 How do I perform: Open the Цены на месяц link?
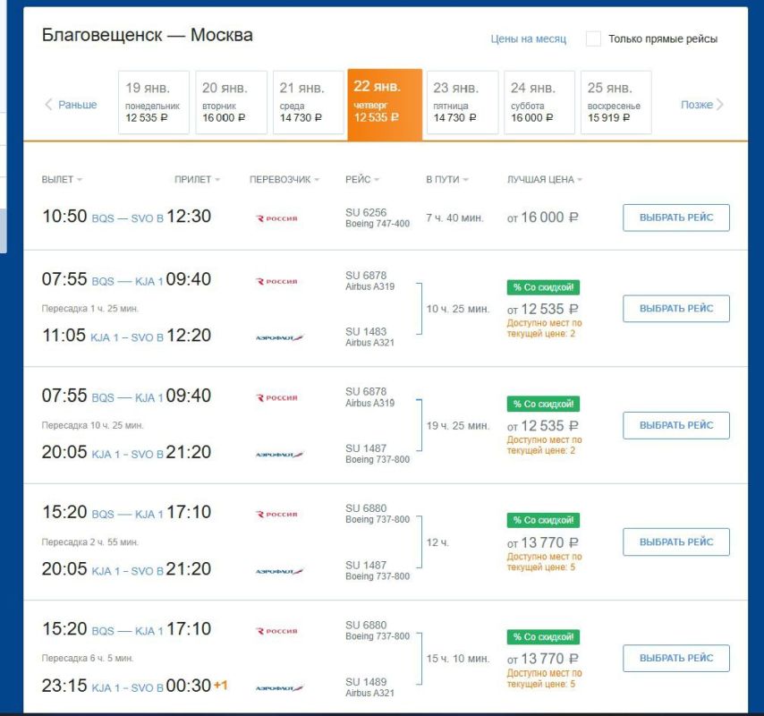[x=528, y=39]
